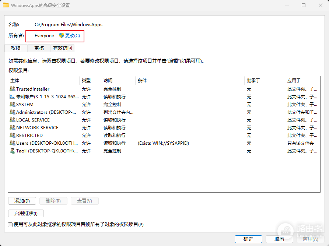The width and height of the screenshot is (329, 246).
Task: Click the Administrators group icon
Action: (13, 112)
